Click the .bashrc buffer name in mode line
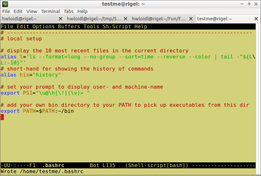The image size is (261, 176). pyautogui.click(x=53, y=166)
